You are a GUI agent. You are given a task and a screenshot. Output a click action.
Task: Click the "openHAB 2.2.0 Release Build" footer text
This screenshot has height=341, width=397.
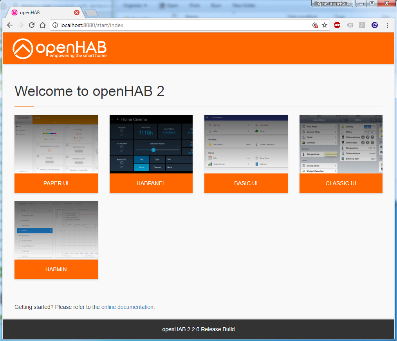pos(198,329)
